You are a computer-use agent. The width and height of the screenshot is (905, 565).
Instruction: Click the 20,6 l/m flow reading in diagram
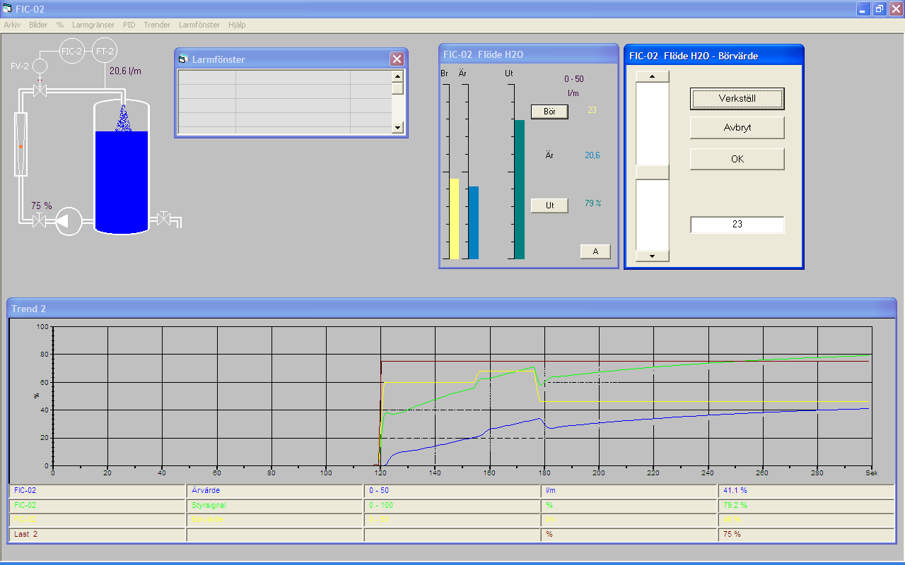[x=125, y=71]
